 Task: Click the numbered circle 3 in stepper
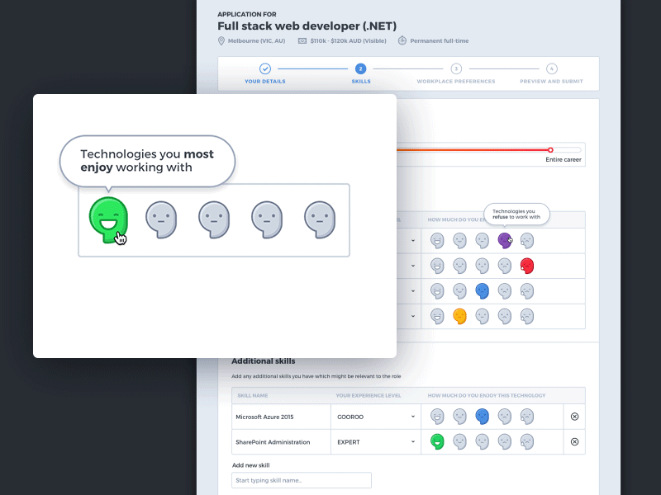tap(456, 68)
